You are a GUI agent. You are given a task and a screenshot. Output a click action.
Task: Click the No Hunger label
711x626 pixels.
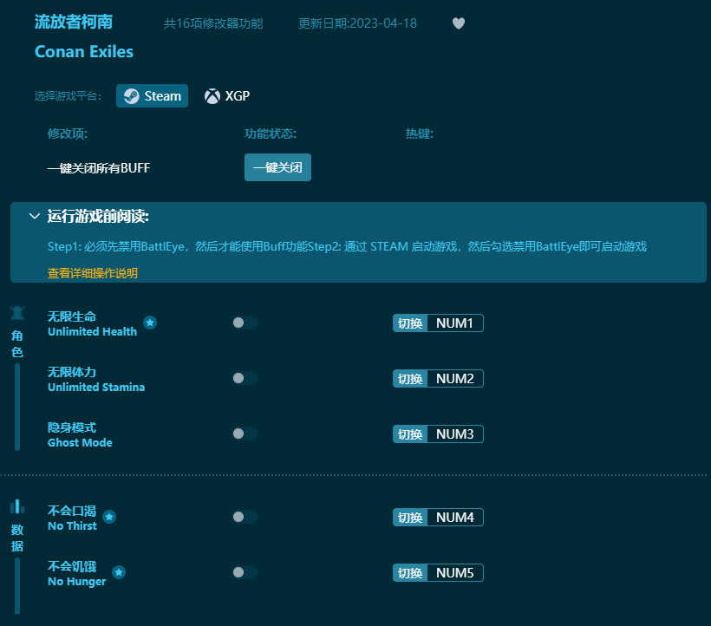[76, 582]
